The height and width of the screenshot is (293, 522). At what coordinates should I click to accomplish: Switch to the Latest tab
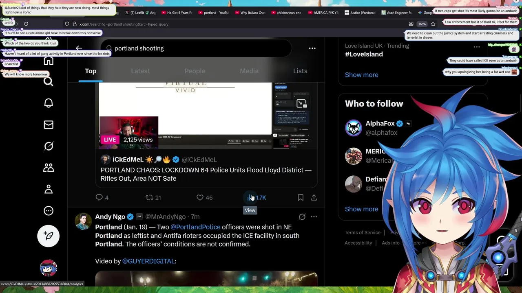click(140, 71)
